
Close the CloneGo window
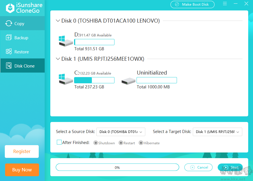click(246, 4)
